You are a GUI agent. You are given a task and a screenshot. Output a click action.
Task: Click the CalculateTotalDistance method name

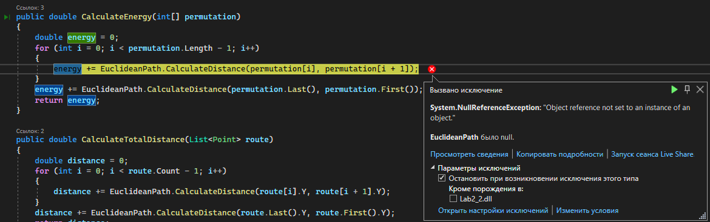[x=133, y=139]
